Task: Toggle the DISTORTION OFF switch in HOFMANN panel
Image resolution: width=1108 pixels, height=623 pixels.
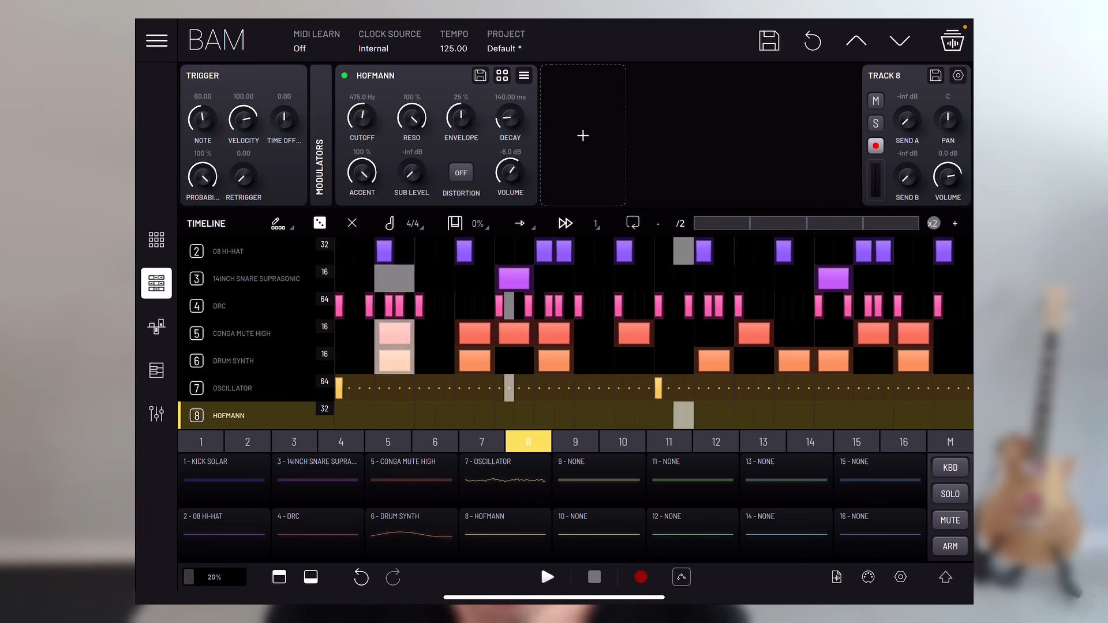Action: click(461, 172)
